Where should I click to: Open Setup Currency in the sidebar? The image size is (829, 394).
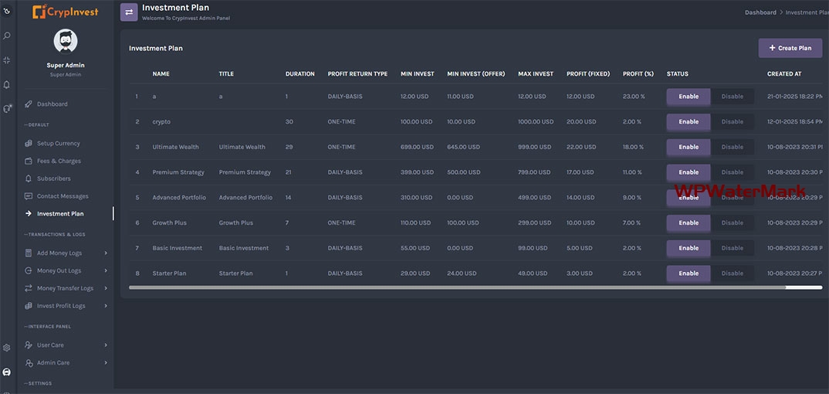58,144
